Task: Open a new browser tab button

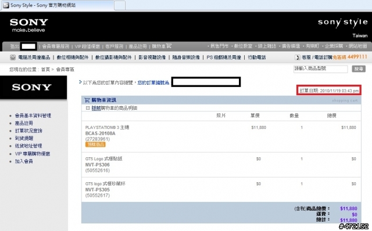Action: coord(120,5)
